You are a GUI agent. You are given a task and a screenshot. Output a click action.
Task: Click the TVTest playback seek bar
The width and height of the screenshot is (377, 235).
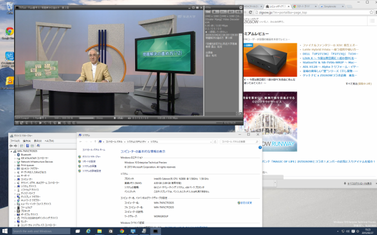click(x=149, y=123)
